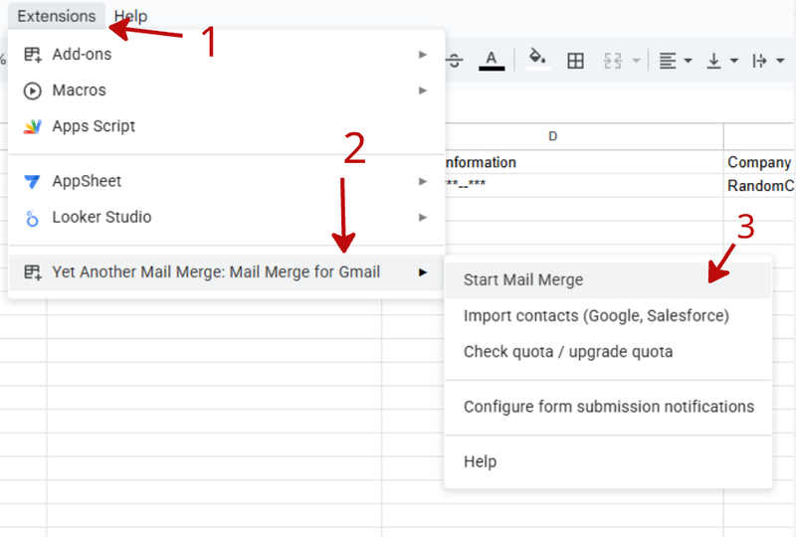This screenshot has height=537, width=796.
Task: Open the borders tool
Action: 575,61
